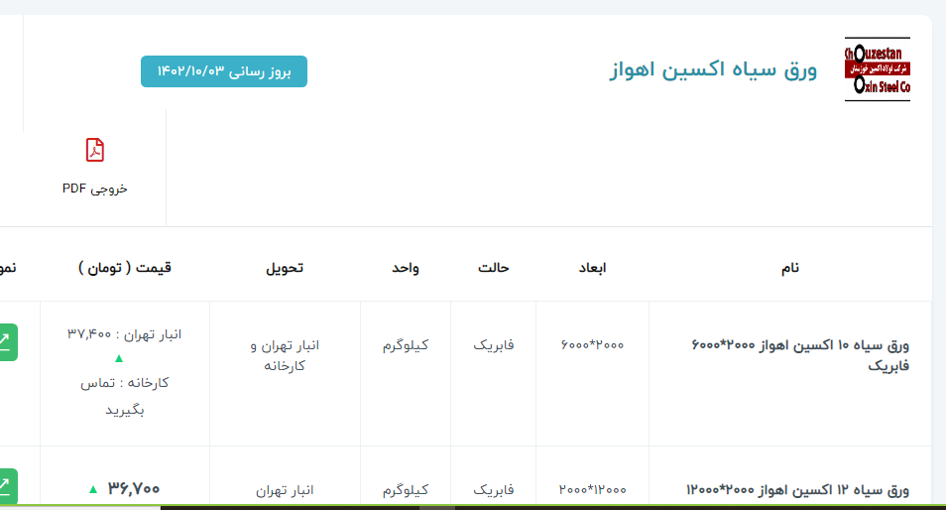The width and height of the screenshot is (946, 510).
Task: Click the 'حالت' column header
Action: tap(493, 268)
